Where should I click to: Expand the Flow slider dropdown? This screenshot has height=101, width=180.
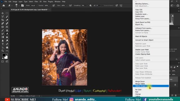(x=67, y=6)
